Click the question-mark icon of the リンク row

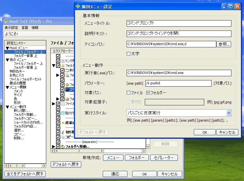pos(63,61)
